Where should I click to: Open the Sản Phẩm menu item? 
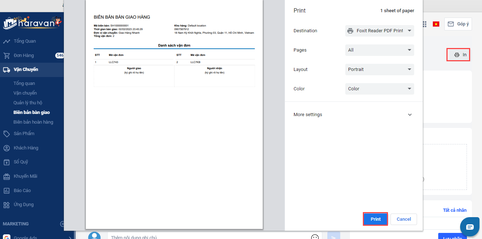(x=24, y=134)
